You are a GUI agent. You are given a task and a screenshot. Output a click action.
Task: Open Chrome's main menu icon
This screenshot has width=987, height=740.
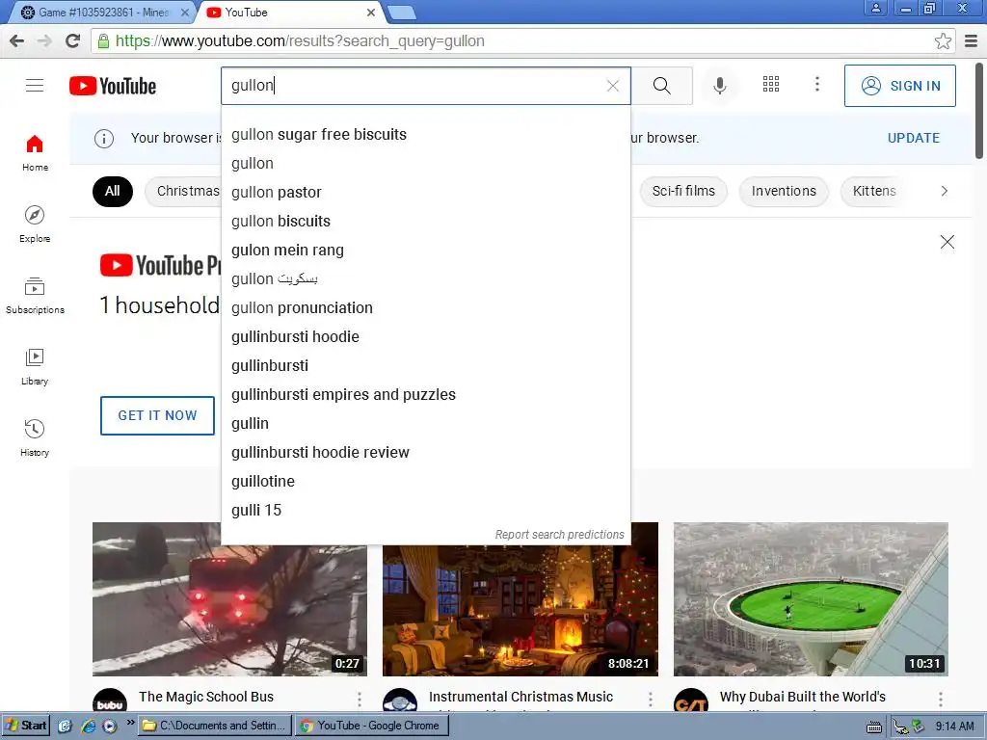[972, 41]
